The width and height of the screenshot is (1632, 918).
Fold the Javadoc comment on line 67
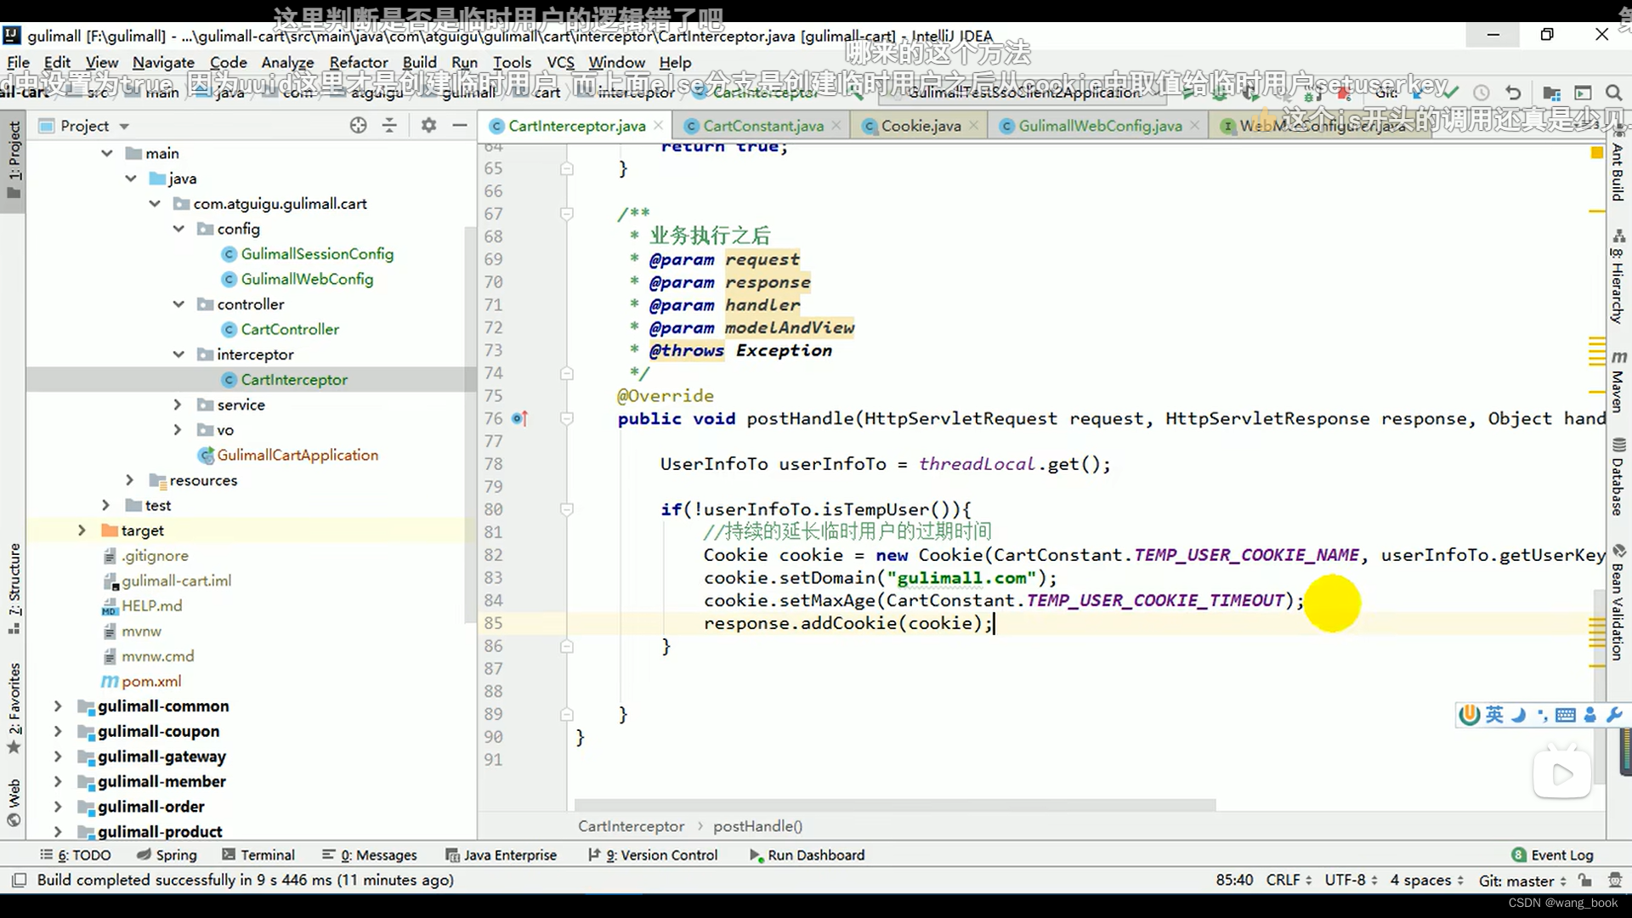coord(567,213)
